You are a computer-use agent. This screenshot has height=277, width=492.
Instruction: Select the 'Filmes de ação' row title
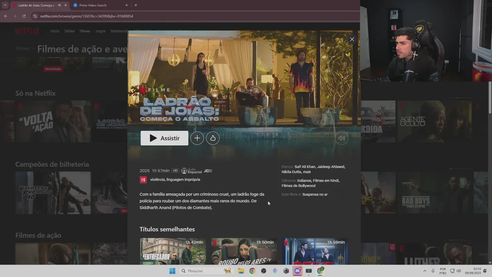(38, 235)
